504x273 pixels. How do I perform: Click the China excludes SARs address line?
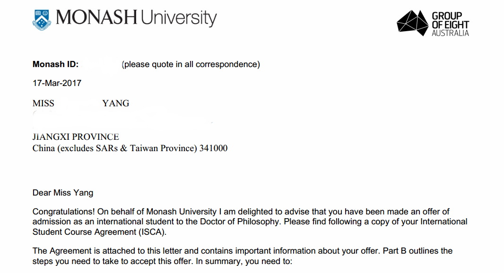click(x=130, y=148)
